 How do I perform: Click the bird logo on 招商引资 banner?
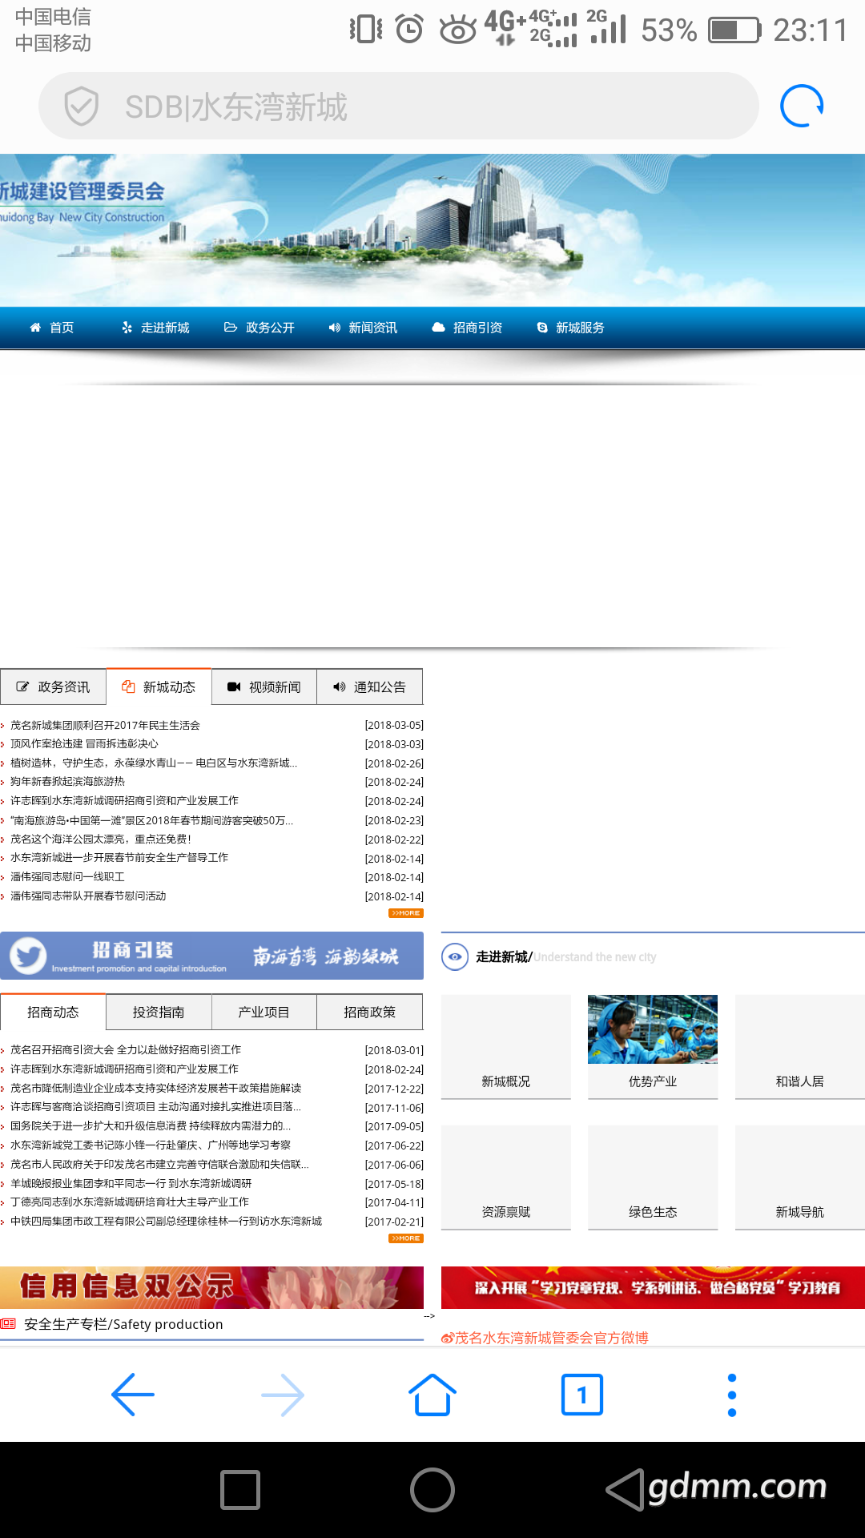pos(28,956)
